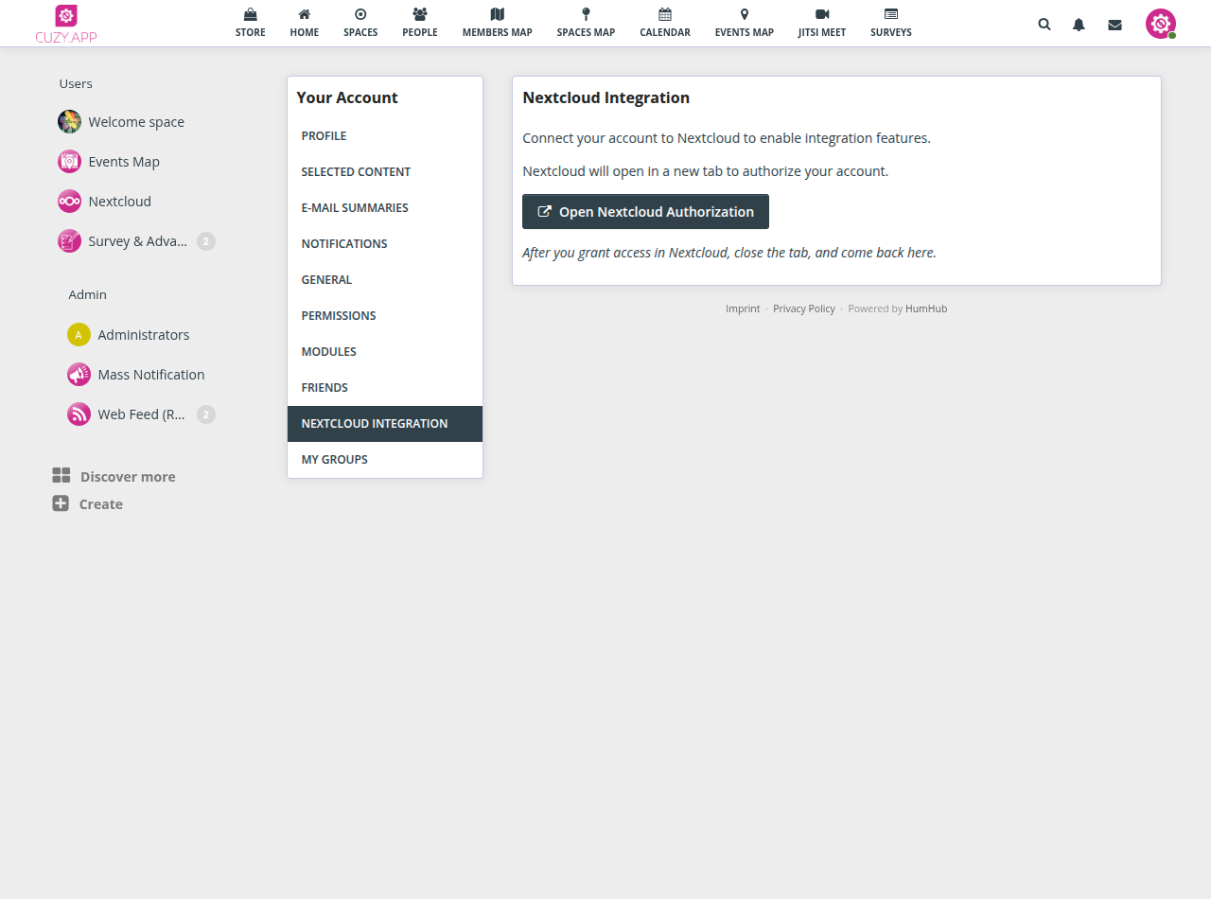The height and width of the screenshot is (899, 1211).
Task: Click the Web Feed RSS icon
Action: click(x=79, y=414)
